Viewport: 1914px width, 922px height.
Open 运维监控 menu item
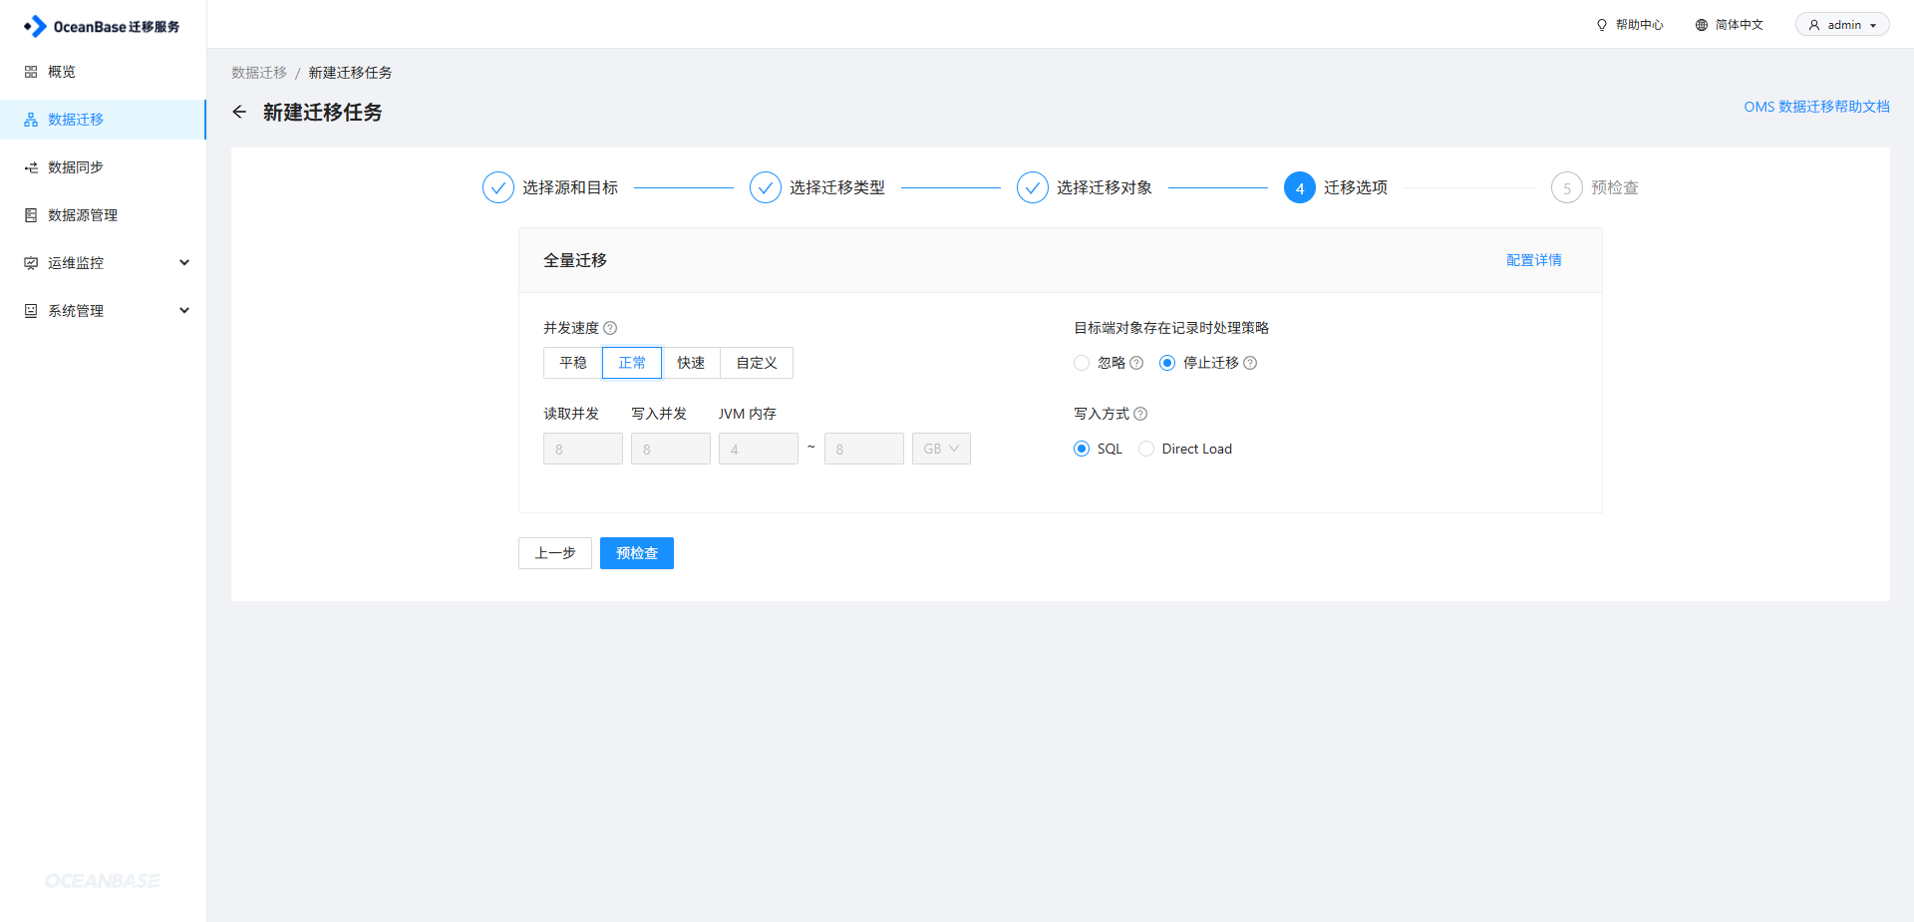103,263
